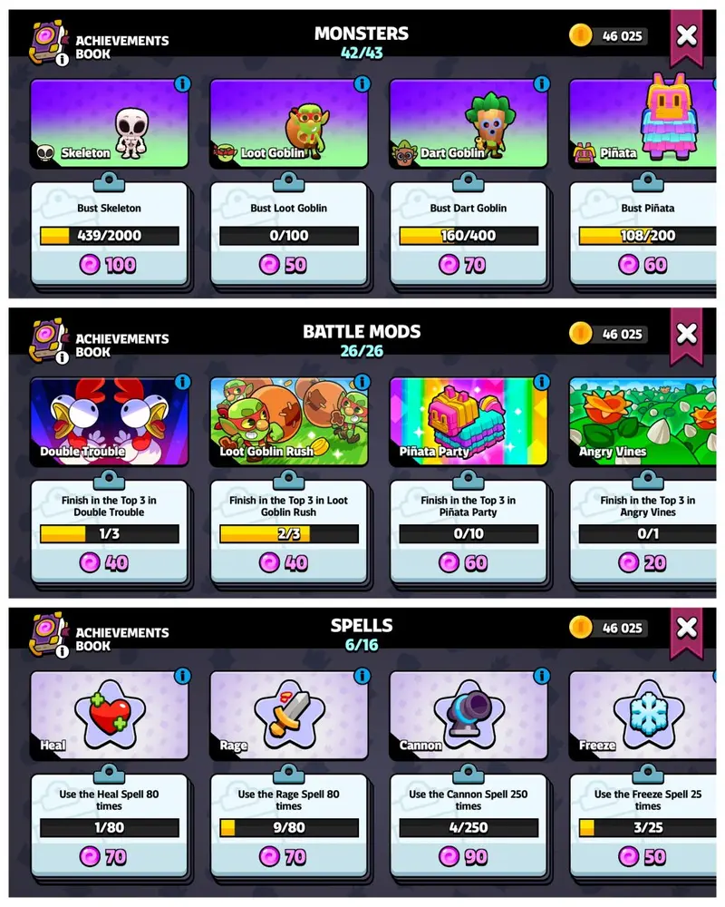Open info for the Skeleton monster card

click(x=182, y=83)
